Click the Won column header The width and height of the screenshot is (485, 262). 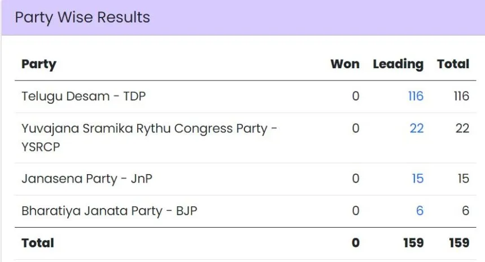344,64
